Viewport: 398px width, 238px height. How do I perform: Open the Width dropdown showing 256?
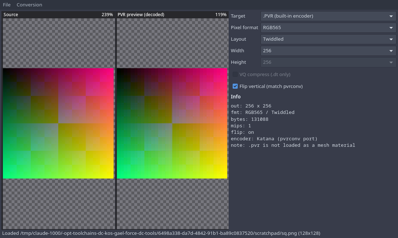pos(328,51)
